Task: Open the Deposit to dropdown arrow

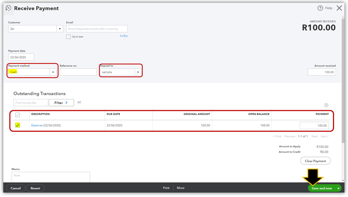Action: (x=138, y=72)
